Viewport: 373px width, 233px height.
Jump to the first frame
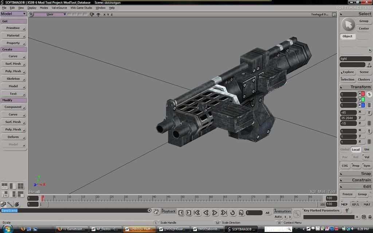(197, 213)
